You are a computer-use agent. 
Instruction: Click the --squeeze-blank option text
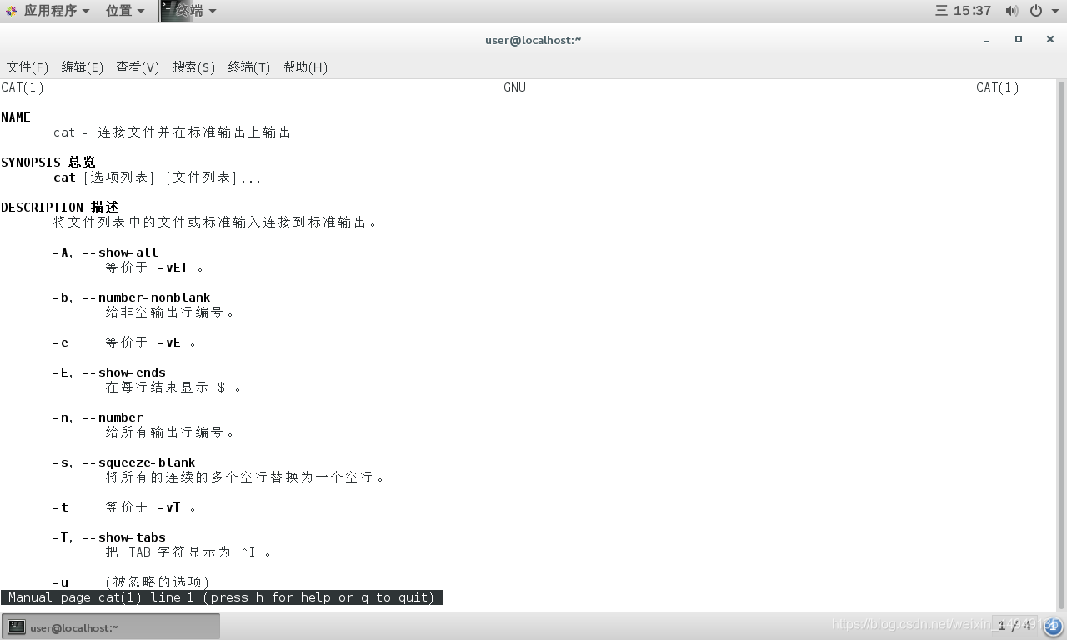point(139,462)
